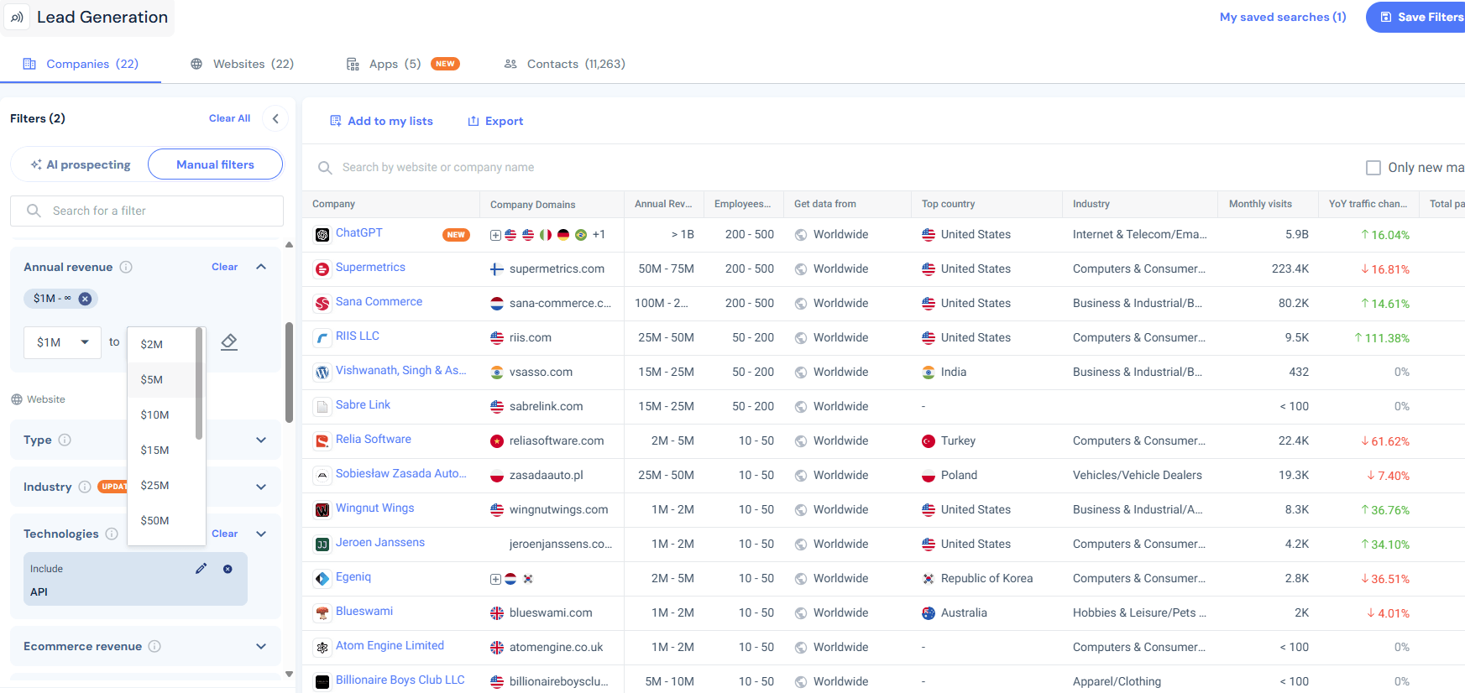Click the Blueswami logo icon
This screenshot has width=1465, height=693.
coord(322,613)
